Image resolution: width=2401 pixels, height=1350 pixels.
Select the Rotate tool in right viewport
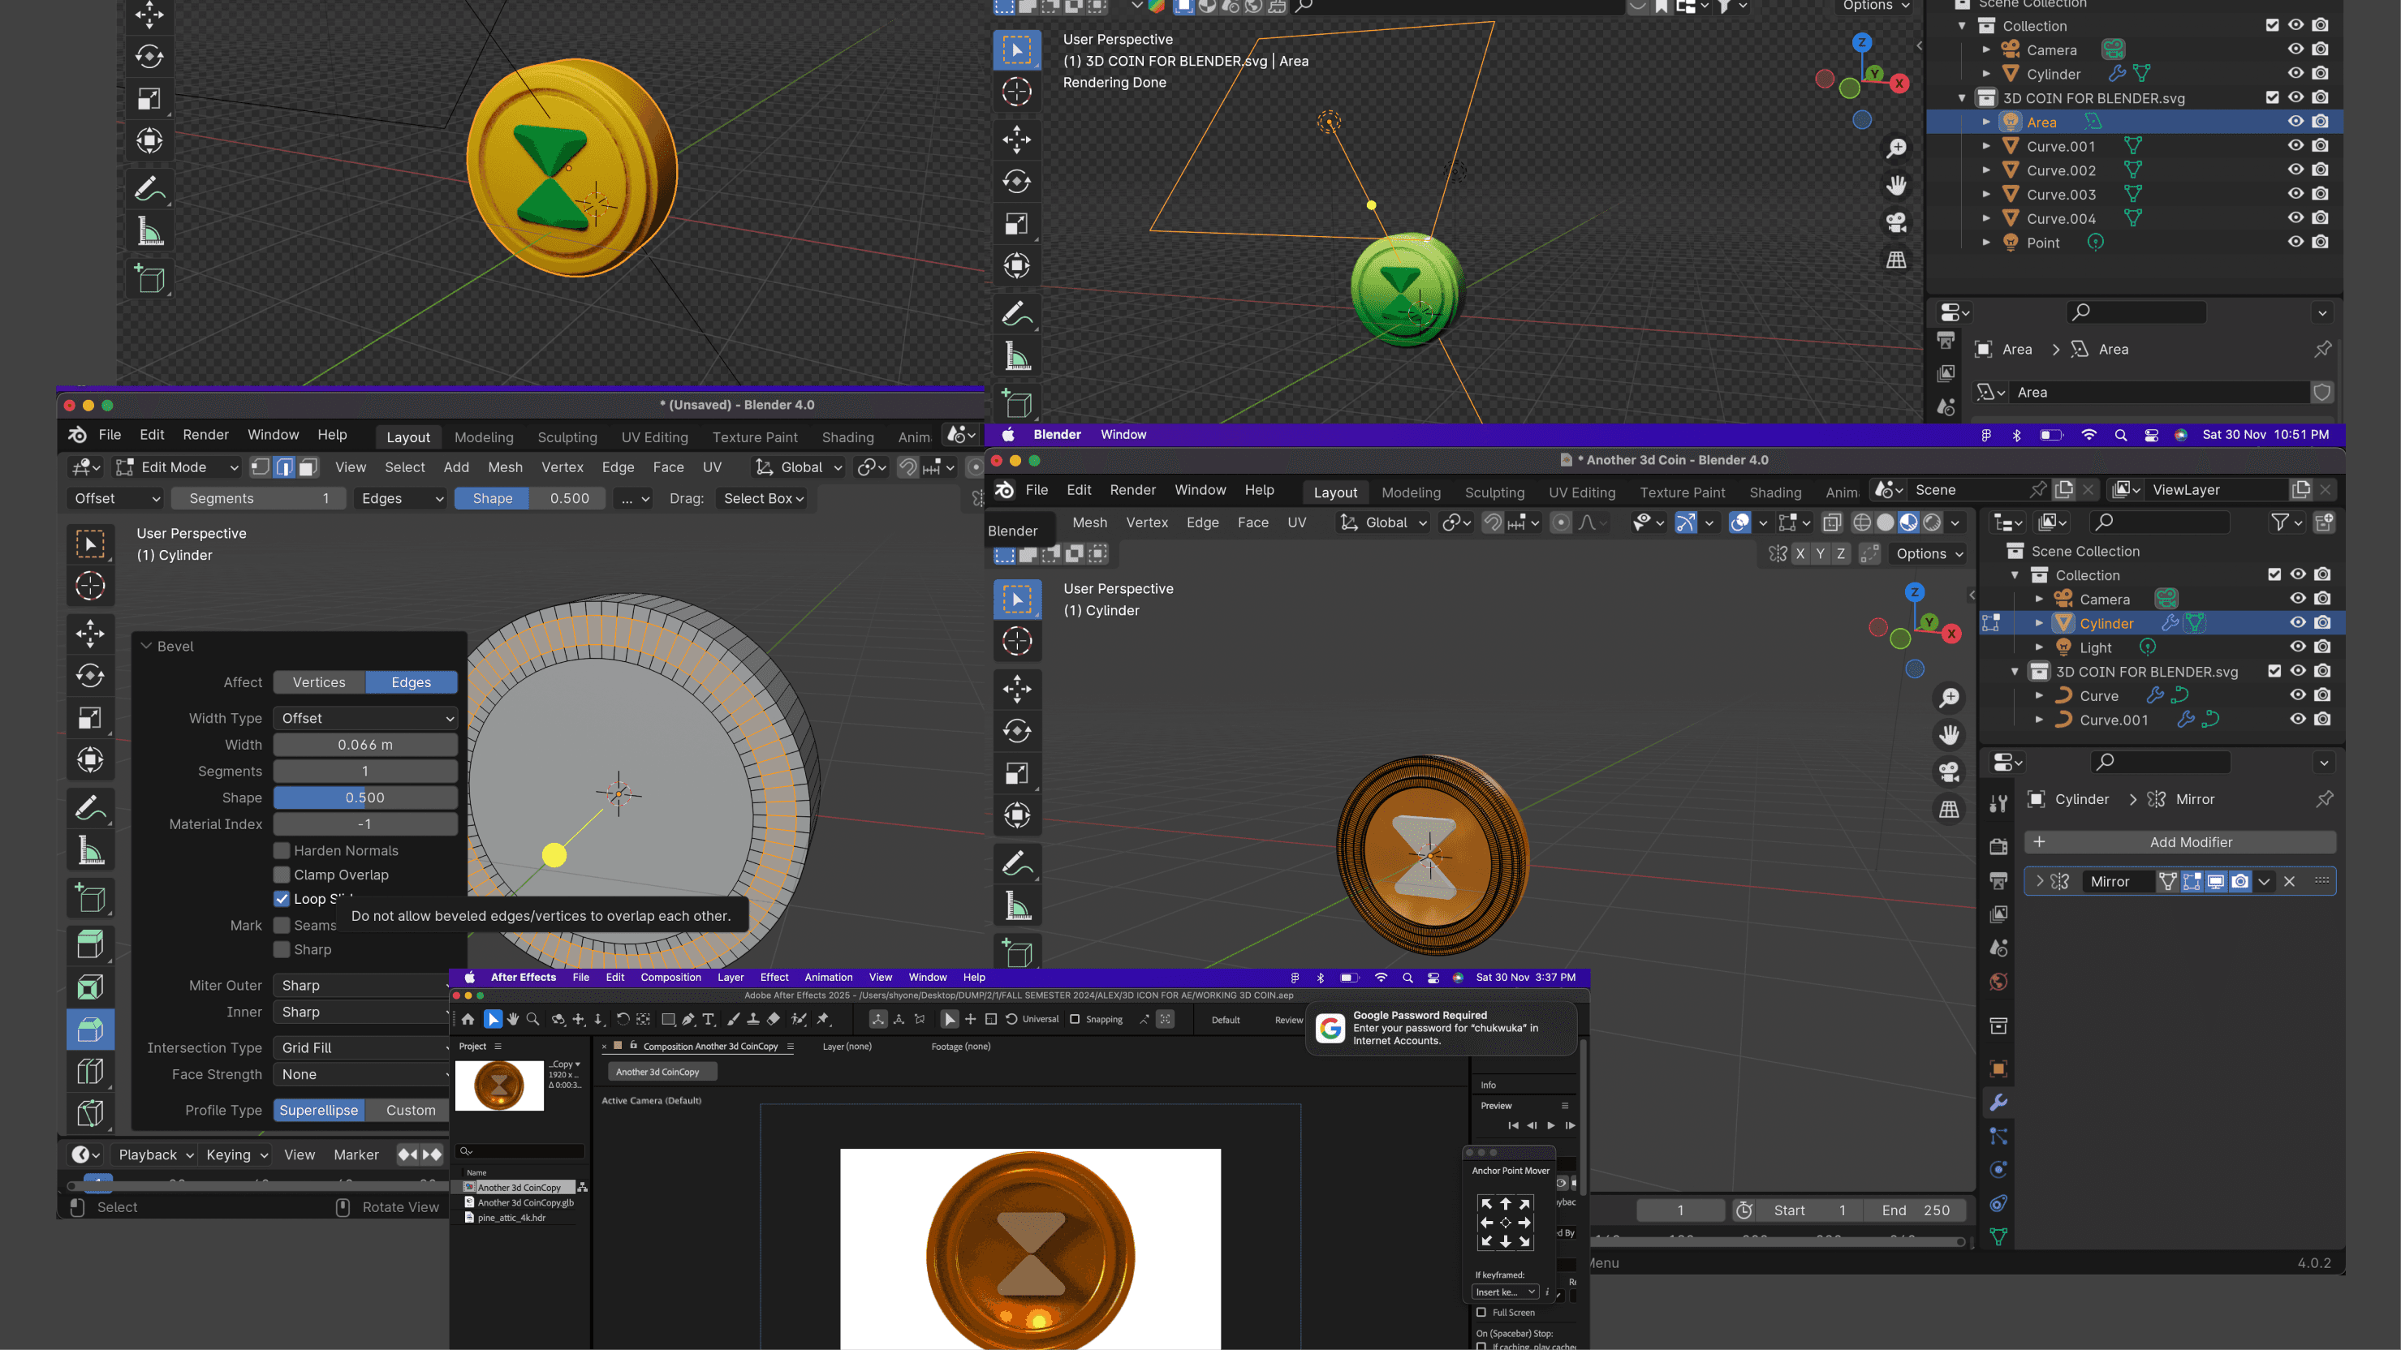click(1017, 730)
